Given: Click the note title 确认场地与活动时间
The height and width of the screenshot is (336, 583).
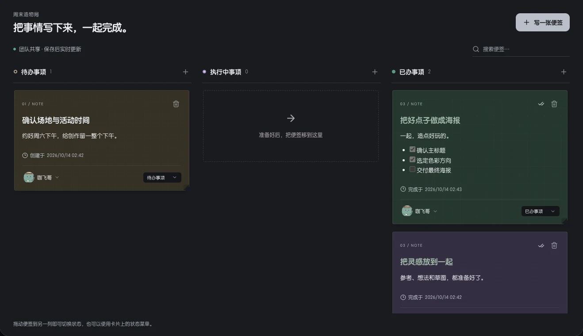Looking at the screenshot, I should 56,120.
